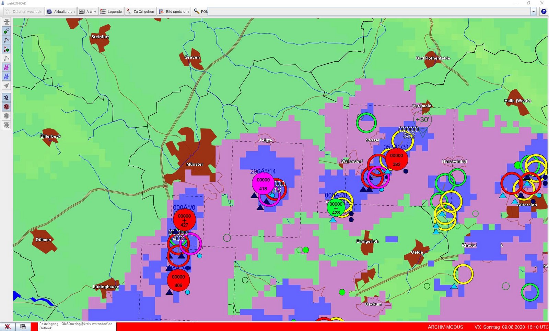Toggle the dark-blue storm symbol sidebar icon
The image size is (549, 331).
pos(7,98)
